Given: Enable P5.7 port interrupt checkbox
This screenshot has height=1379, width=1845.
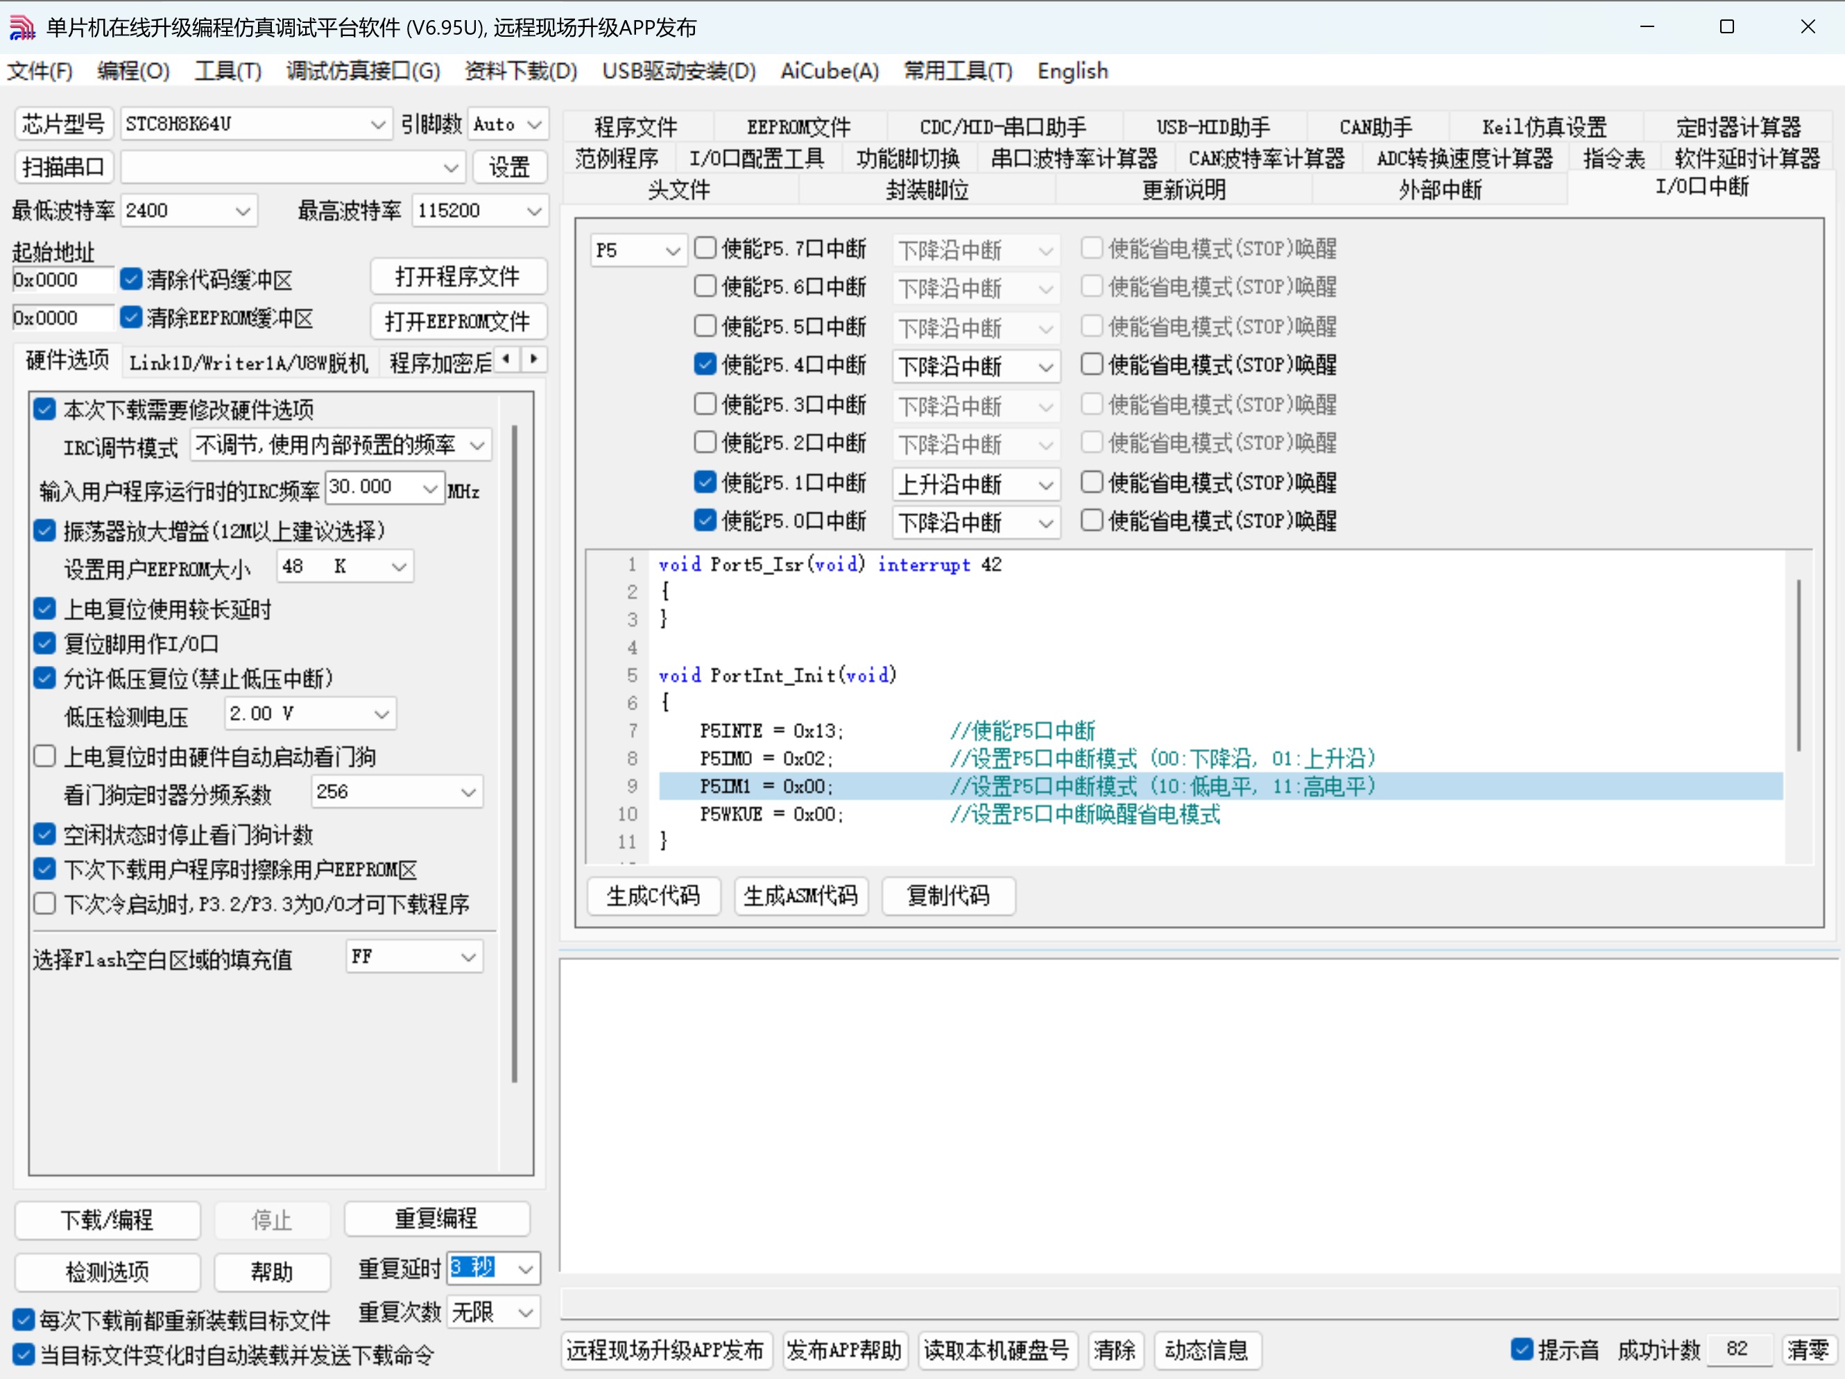Looking at the screenshot, I should pyautogui.click(x=705, y=248).
